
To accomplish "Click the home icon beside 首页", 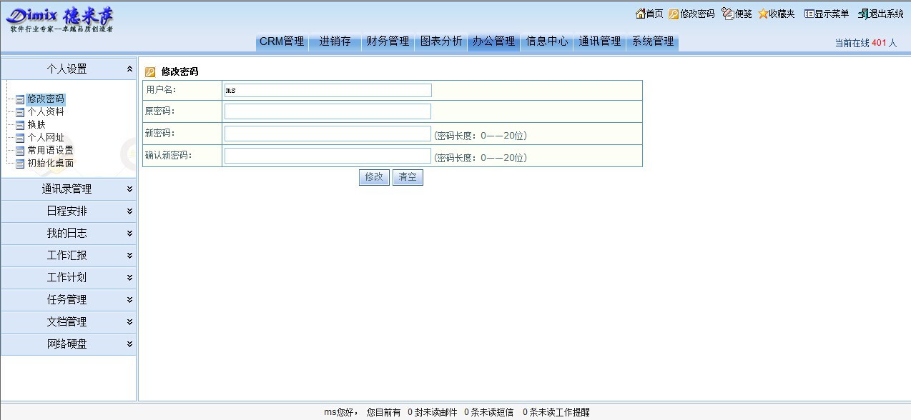I will 640,14.
